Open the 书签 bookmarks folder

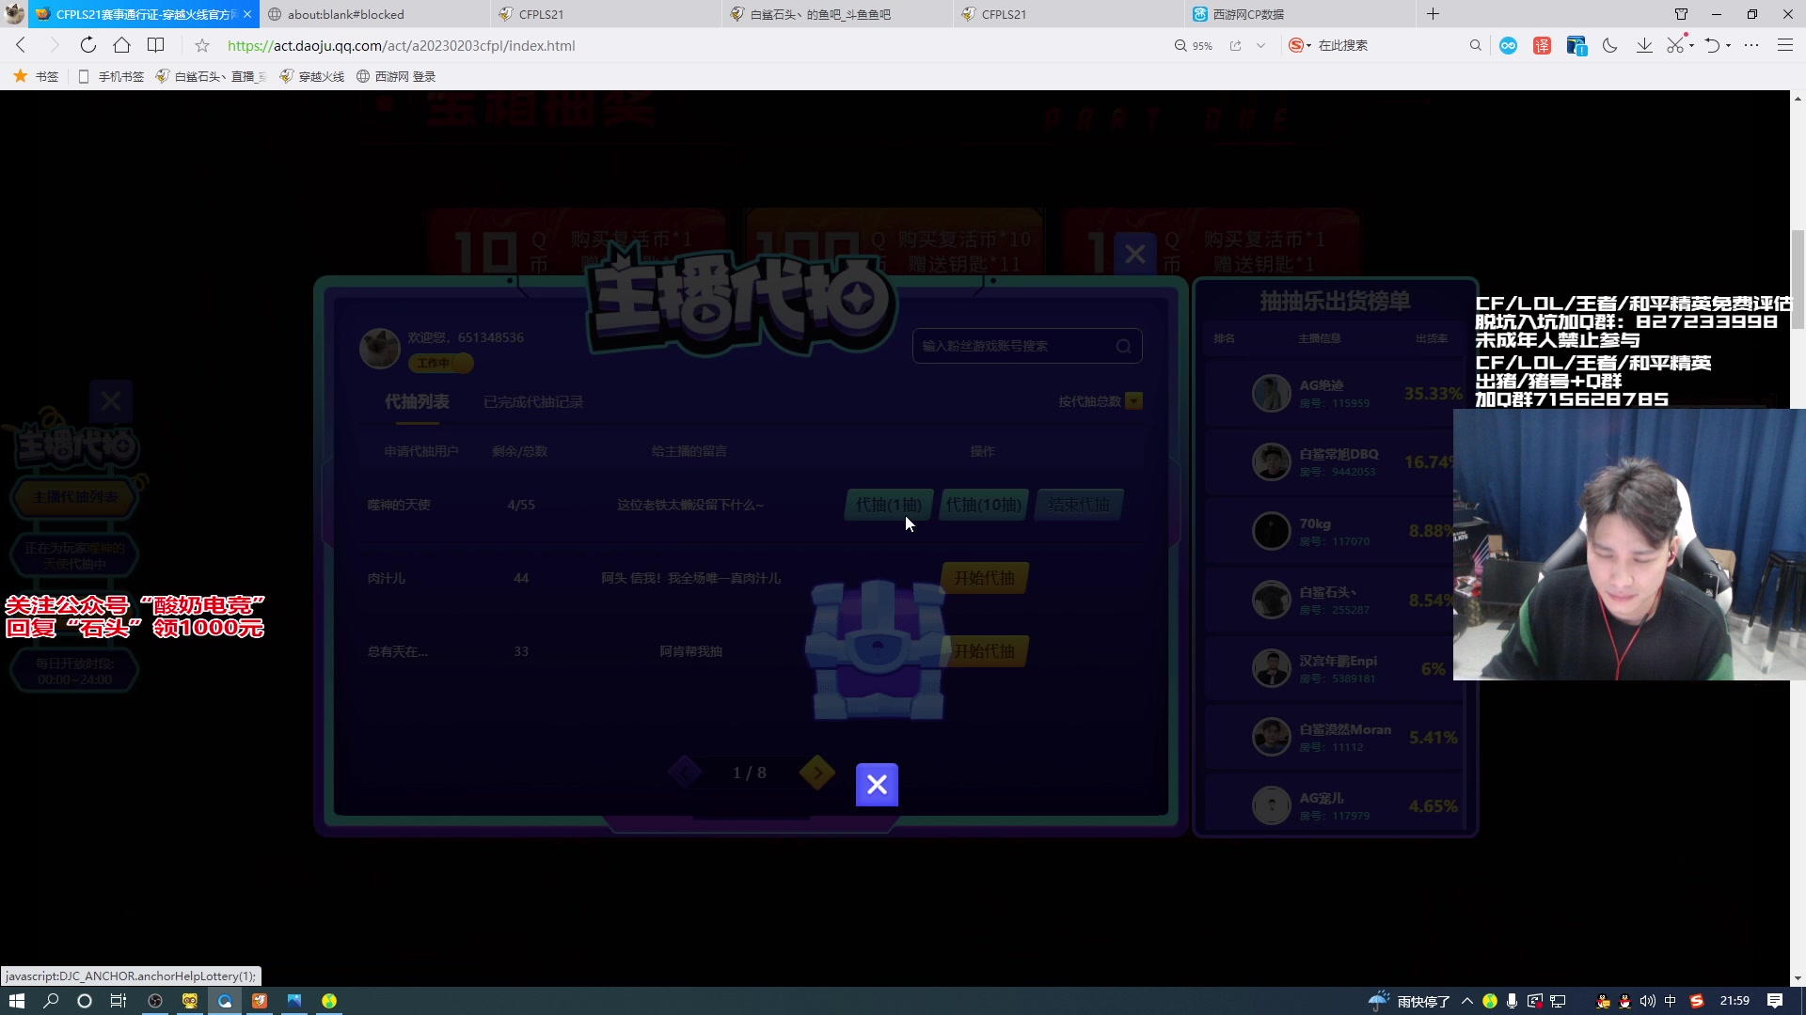37,76
